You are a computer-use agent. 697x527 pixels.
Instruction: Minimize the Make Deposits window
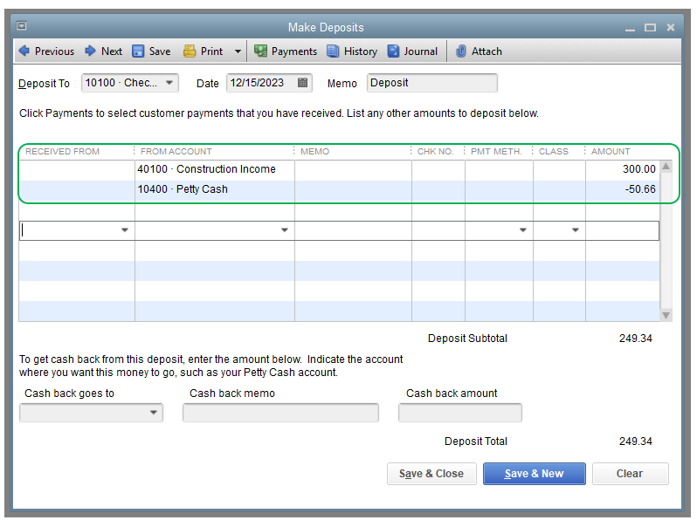coord(630,29)
